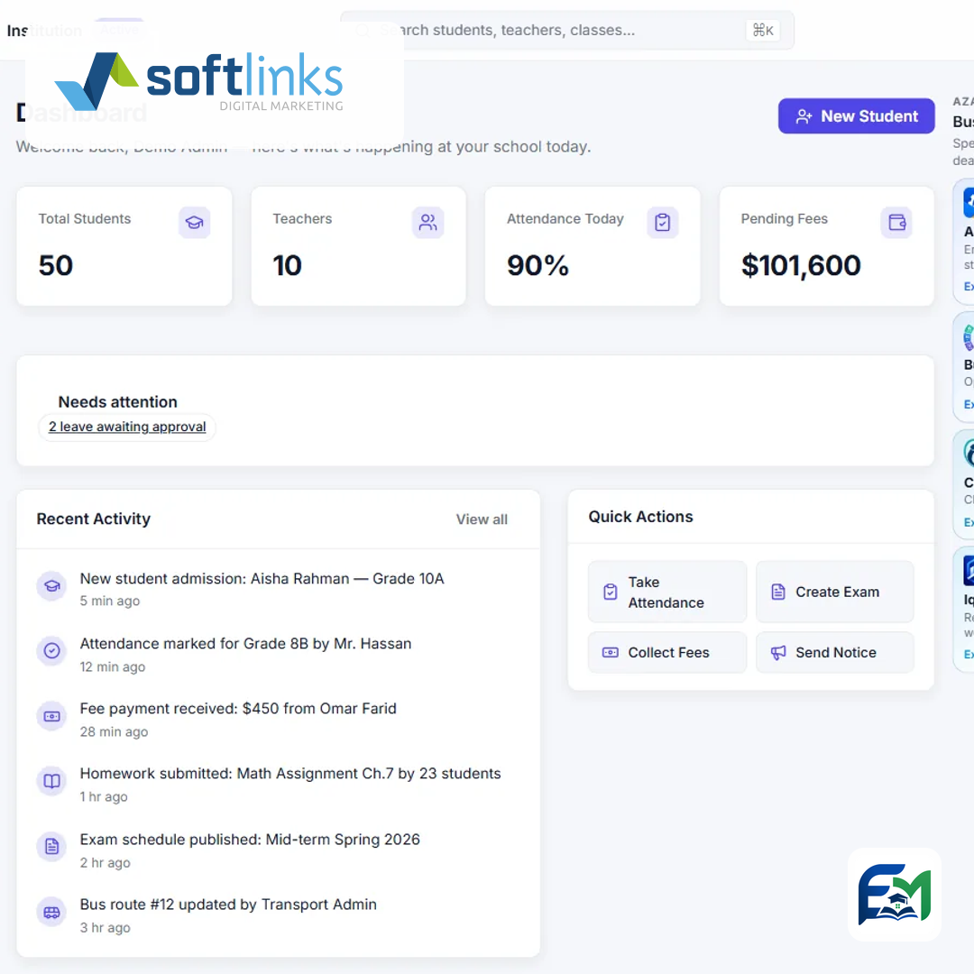Open Send Notice quick action
Screen dimensions: 974x974
835,652
